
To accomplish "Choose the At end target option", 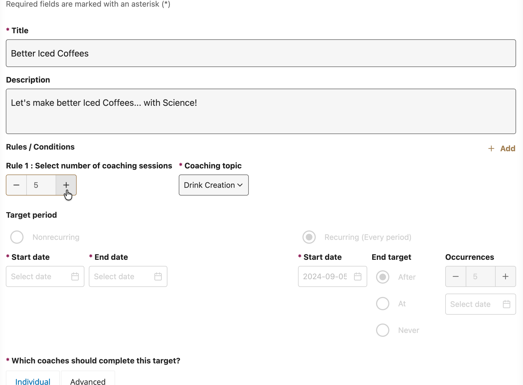I will [x=383, y=304].
